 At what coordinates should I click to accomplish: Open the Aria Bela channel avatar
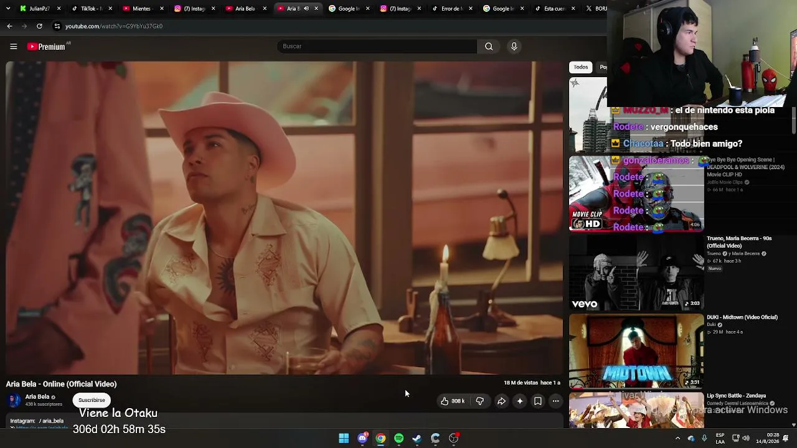tap(14, 400)
